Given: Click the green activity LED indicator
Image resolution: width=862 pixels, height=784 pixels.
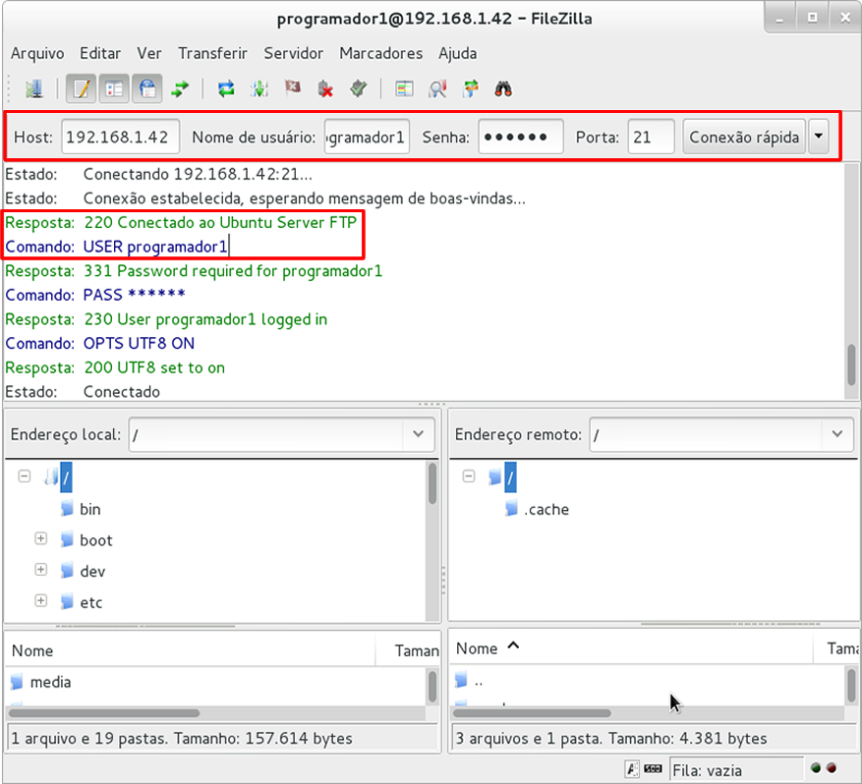Looking at the screenshot, I should tap(816, 768).
